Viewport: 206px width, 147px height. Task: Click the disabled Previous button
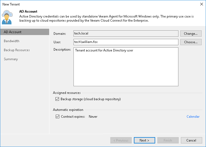121,140
